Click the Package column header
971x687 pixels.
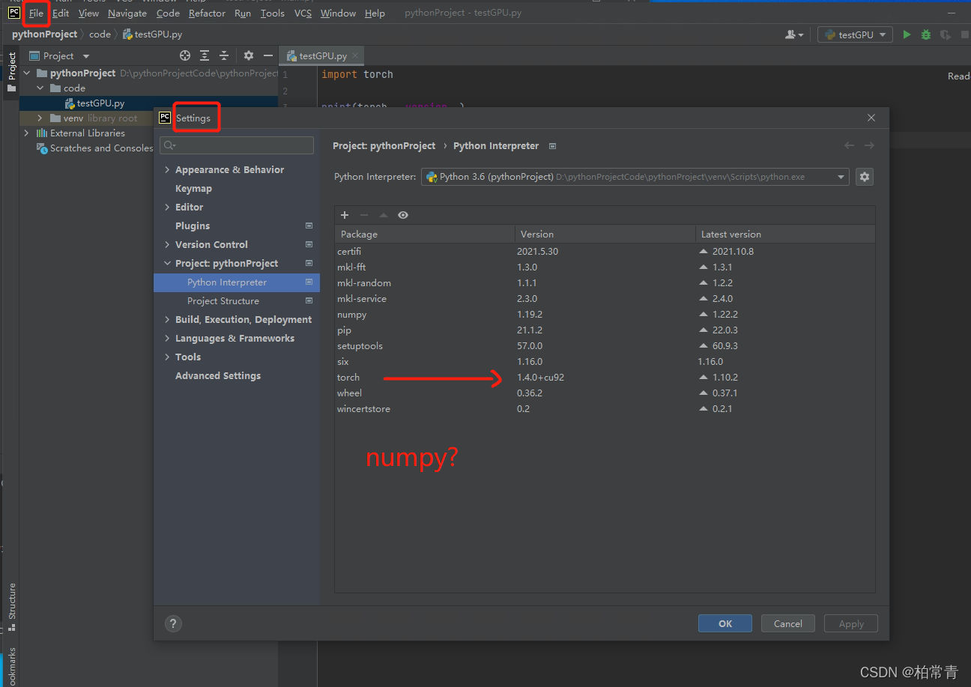point(425,234)
